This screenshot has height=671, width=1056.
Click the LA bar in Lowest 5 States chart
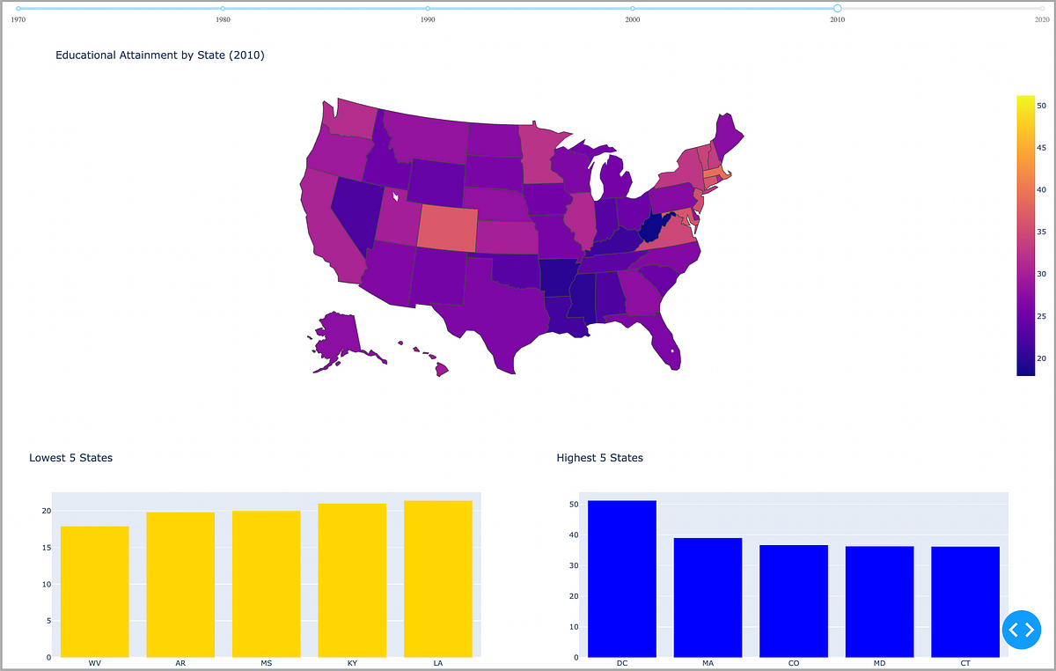(437, 581)
